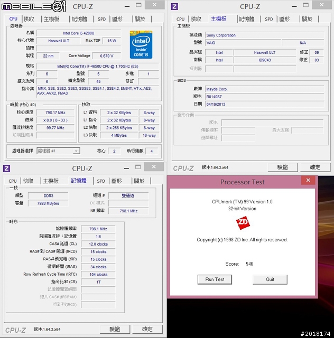The width and height of the screenshot is (334, 338).
Task: Click 驗證 button in the motherboard window
Action: click(x=283, y=167)
